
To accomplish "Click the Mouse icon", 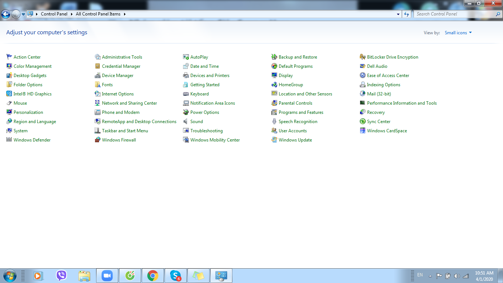I will pos(9,103).
